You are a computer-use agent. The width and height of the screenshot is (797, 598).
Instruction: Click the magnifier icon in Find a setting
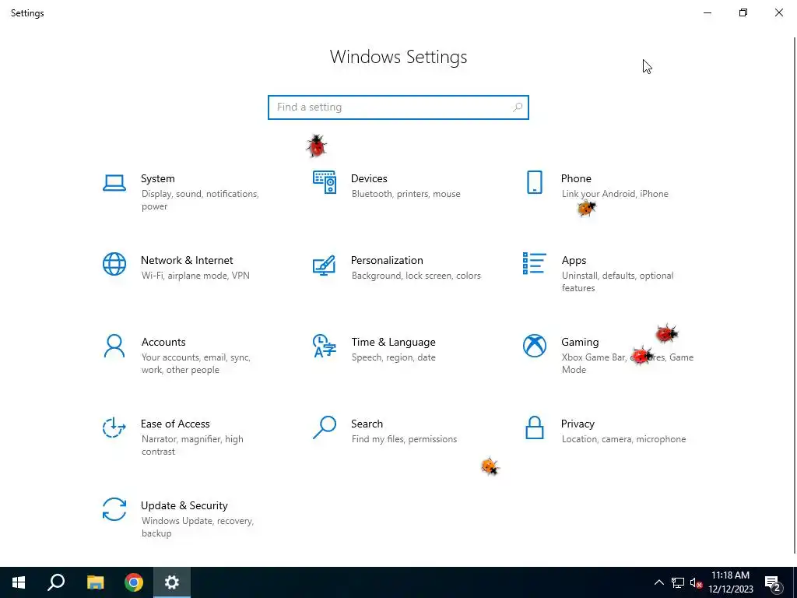coord(518,107)
